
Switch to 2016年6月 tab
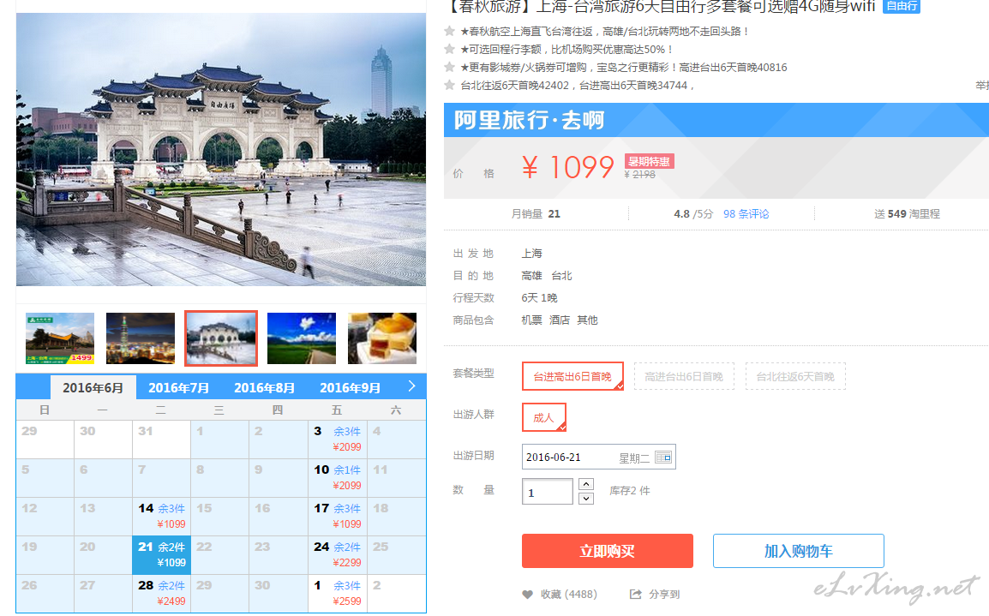click(x=93, y=388)
